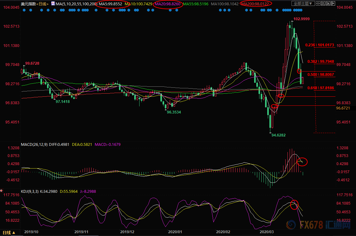356x236 pixels.
Task: Click the leftmost blue event dot above chart
Action: coord(23,10)
